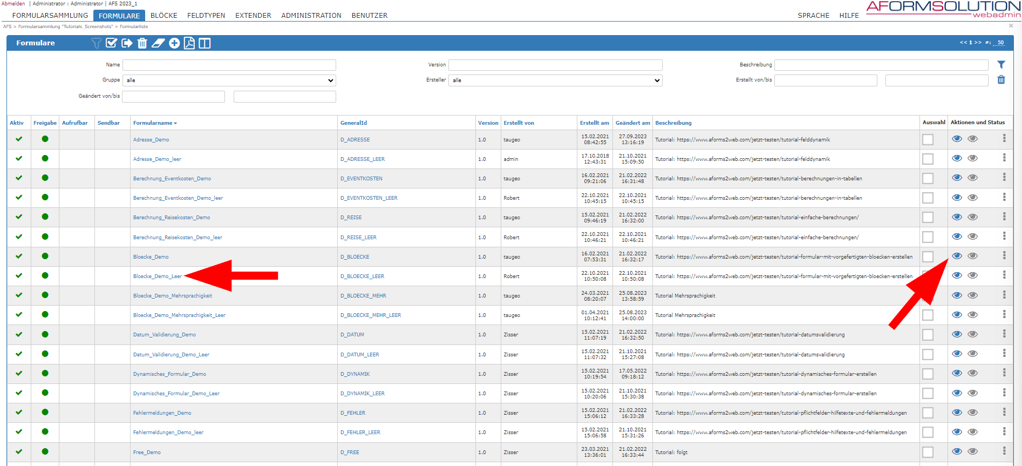Open the EXTENDER menu
Viewport: 1022px width, 466px height.
click(253, 16)
